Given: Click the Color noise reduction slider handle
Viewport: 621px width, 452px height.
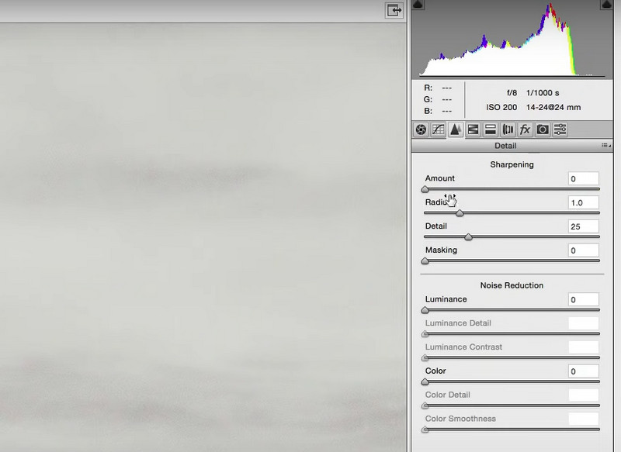Looking at the screenshot, I should 425,382.
